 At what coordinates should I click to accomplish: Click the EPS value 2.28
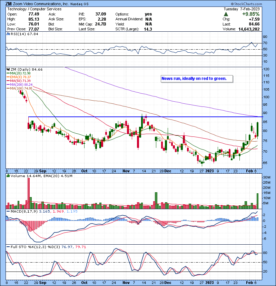(102, 19)
